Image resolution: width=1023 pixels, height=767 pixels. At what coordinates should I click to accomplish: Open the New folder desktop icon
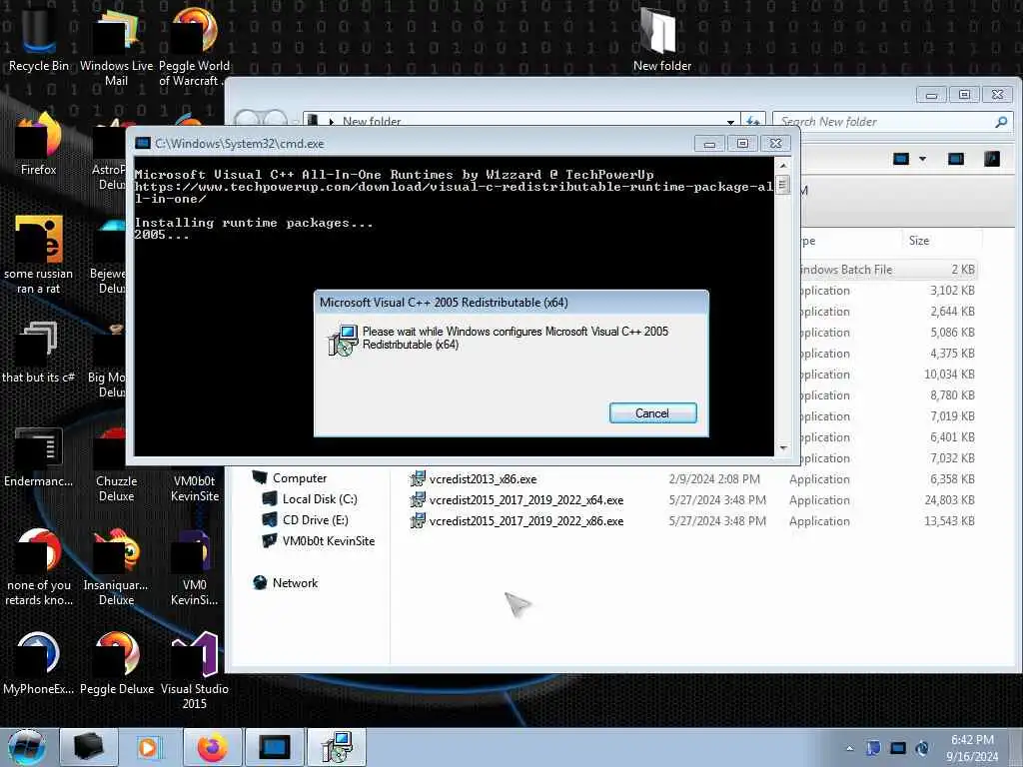661,39
